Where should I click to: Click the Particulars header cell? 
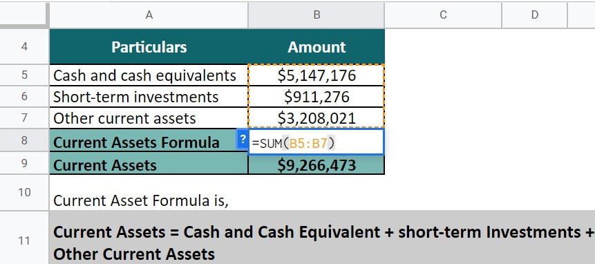pos(149,47)
